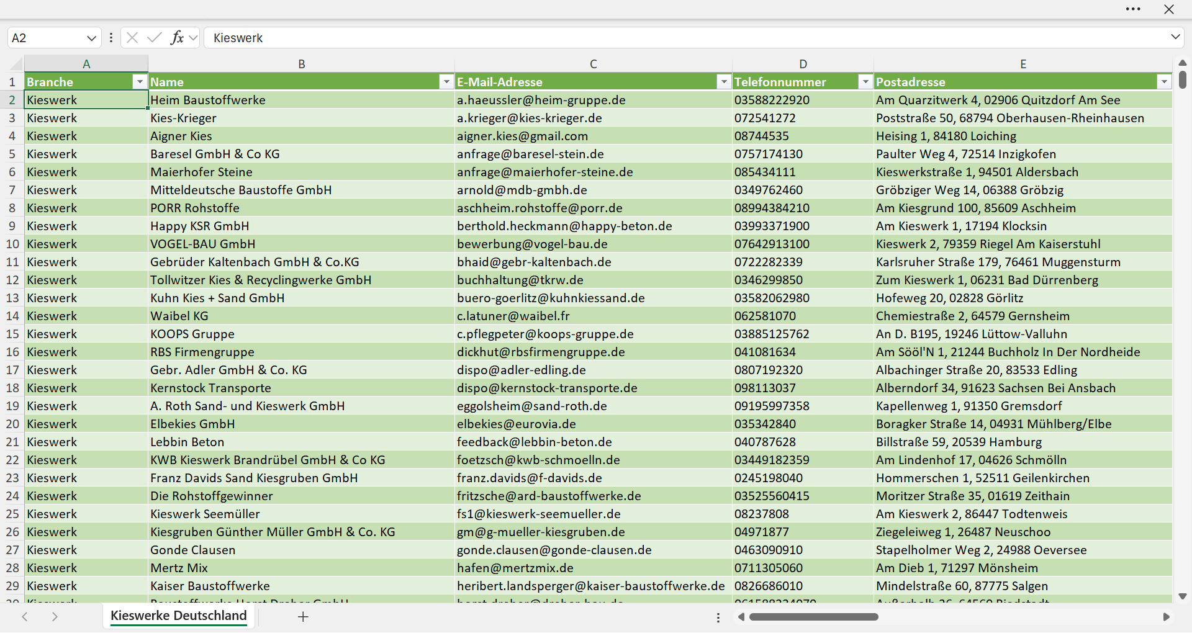1192x633 pixels.
Task: Close the workbook window with X
Action: [1169, 9]
